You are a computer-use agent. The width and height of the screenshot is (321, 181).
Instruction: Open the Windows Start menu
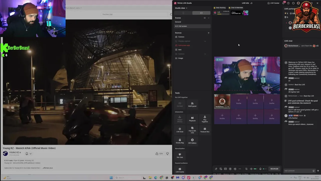(111, 178)
